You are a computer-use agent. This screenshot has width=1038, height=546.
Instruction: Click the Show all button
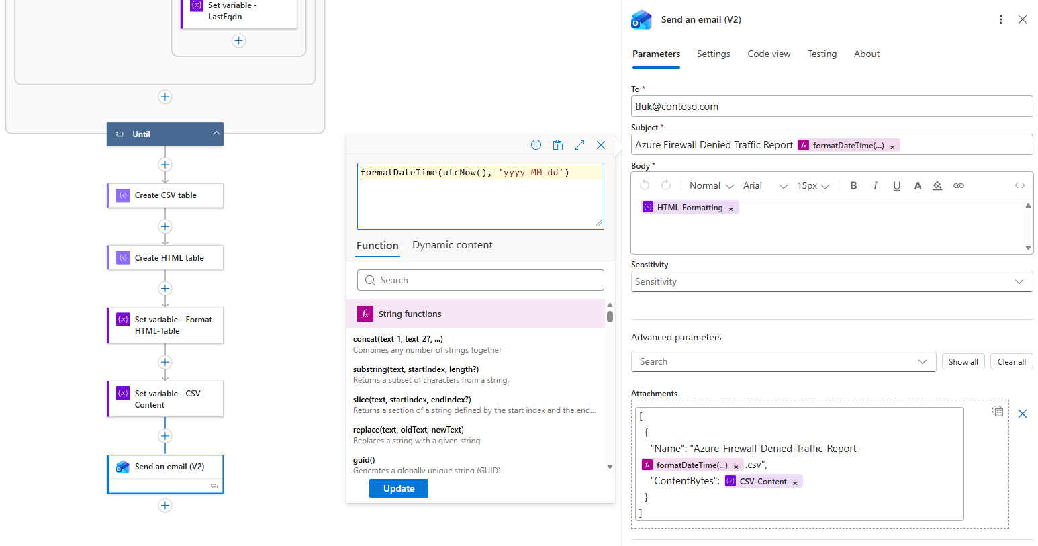tap(963, 362)
